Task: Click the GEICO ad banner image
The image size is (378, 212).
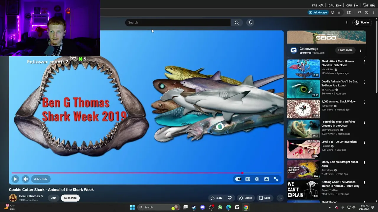Action: pyautogui.click(x=326, y=37)
